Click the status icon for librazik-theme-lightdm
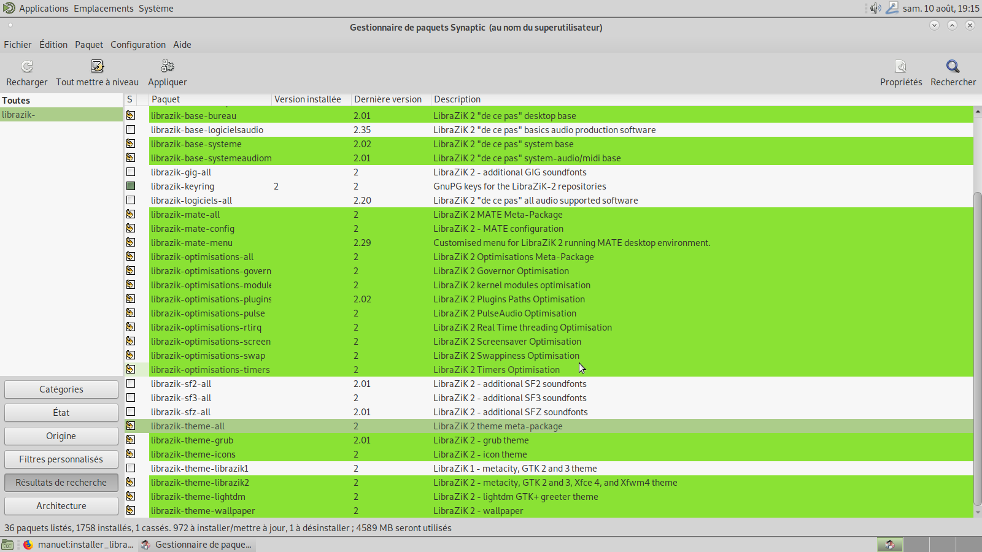Screen dimensions: 982x552 coord(131,496)
